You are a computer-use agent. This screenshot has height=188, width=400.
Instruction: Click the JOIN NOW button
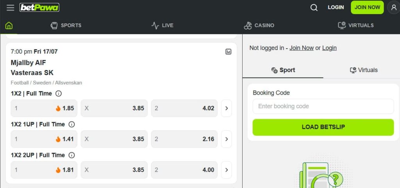tap(367, 7)
